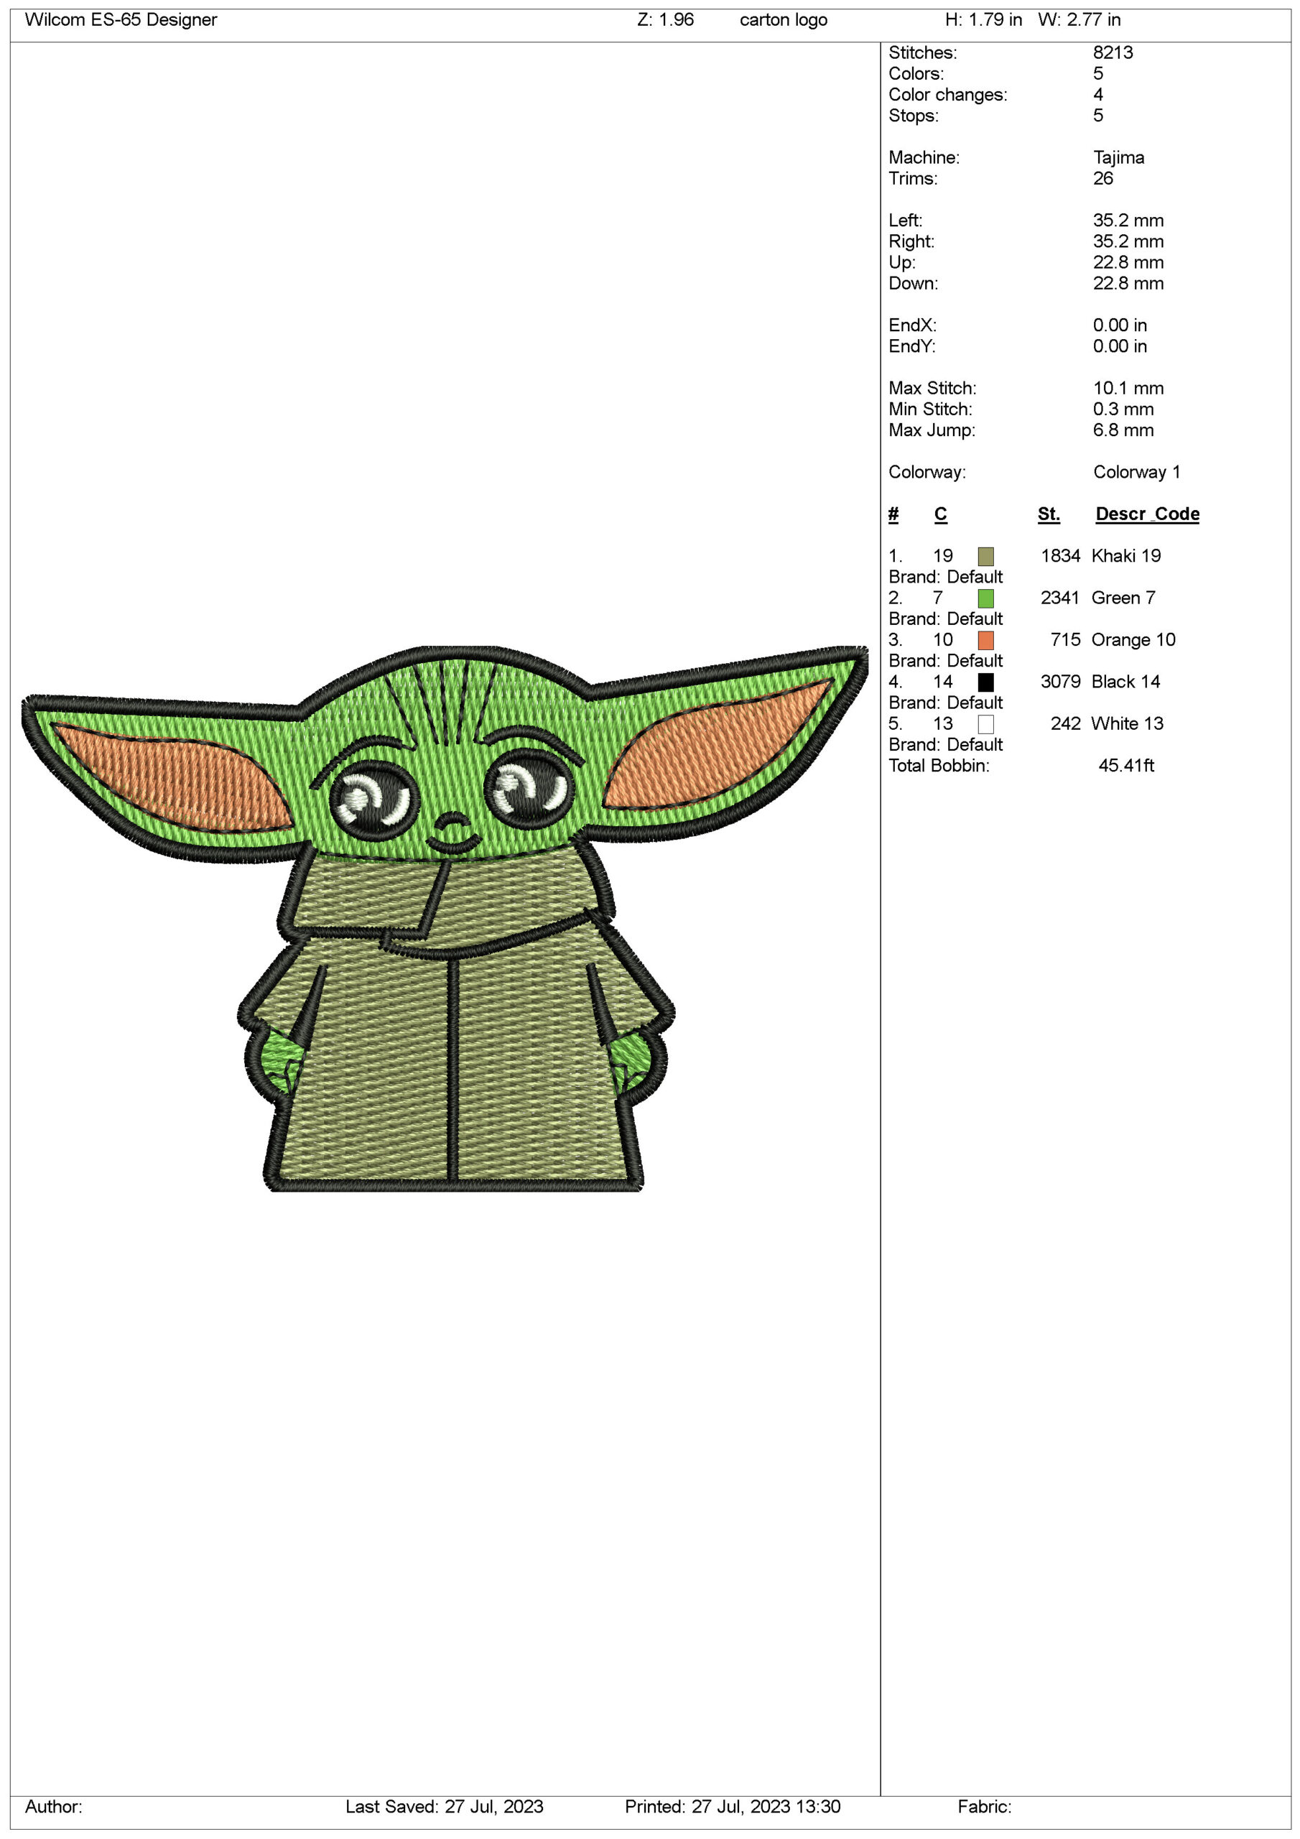1300x1839 pixels.
Task: Click the Colorway 1 value
Action: 1136,473
